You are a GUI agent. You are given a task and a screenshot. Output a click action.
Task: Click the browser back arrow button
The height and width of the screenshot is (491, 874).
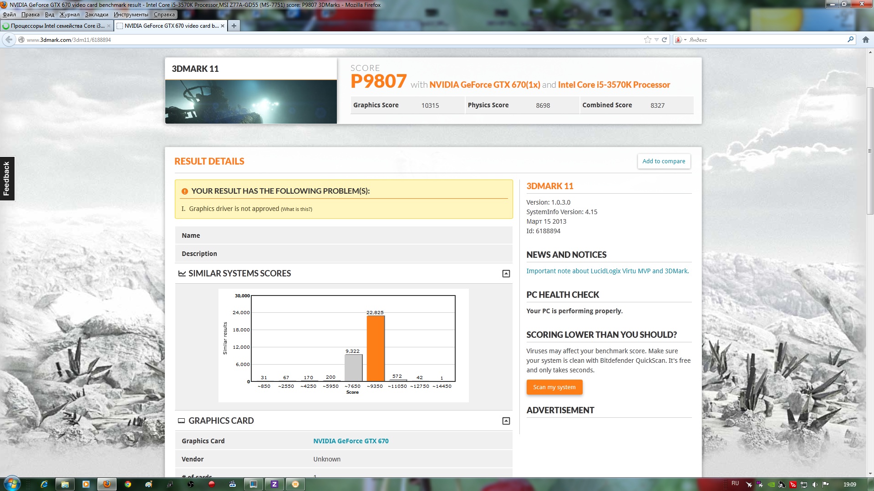9,40
